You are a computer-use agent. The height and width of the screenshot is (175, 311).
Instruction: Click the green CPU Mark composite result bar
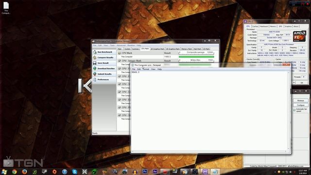click(x=196, y=57)
